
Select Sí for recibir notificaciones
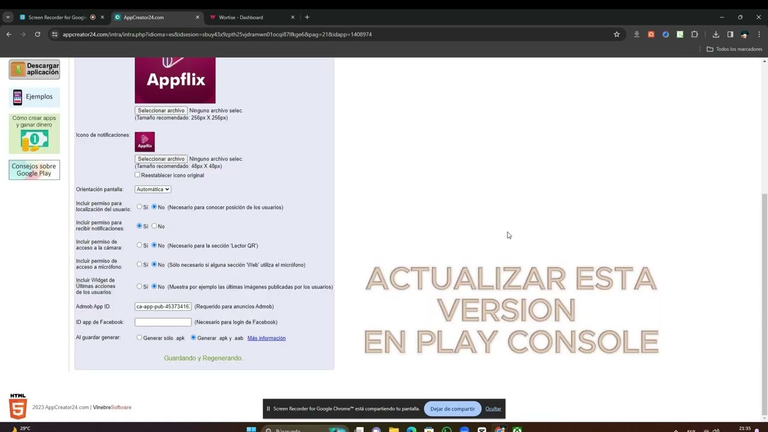click(x=139, y=226)
